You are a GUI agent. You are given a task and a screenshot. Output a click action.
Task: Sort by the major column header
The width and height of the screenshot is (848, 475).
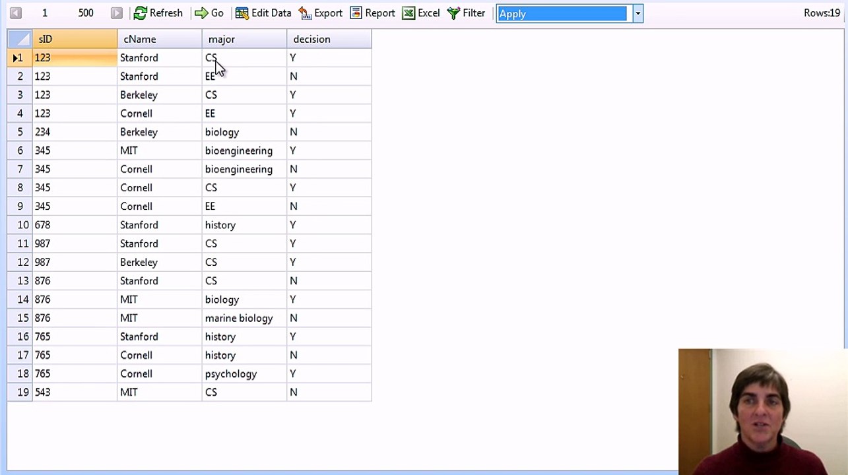pos(244,39)
